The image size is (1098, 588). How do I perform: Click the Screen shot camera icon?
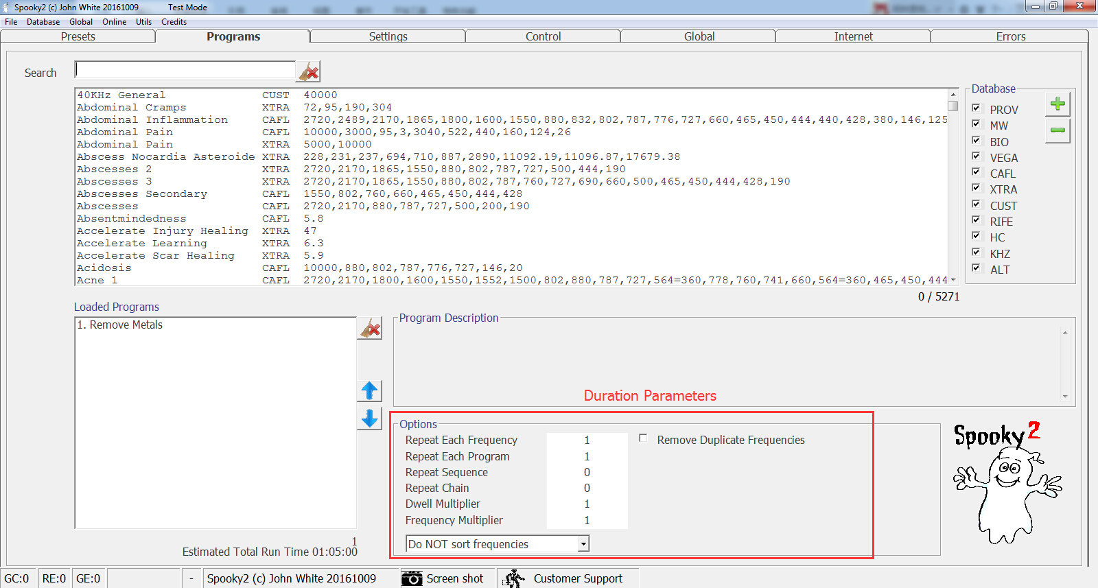[x=412, y=578]
